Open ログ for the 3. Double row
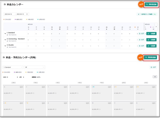 pos(141,46)
